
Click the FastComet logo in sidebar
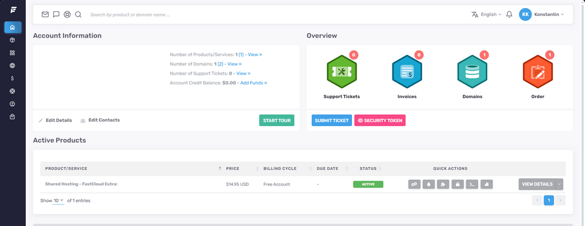point(13,10)
